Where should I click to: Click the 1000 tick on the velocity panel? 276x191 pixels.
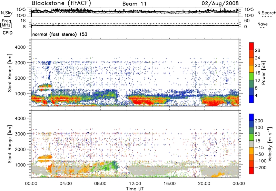(x=20, y=165)
